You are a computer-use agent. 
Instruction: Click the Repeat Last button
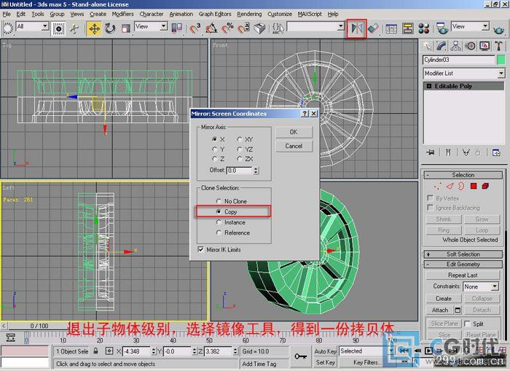point(463,276)
